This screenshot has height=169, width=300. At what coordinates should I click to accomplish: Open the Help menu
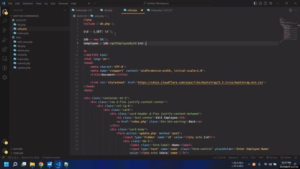tap(74, 3)
